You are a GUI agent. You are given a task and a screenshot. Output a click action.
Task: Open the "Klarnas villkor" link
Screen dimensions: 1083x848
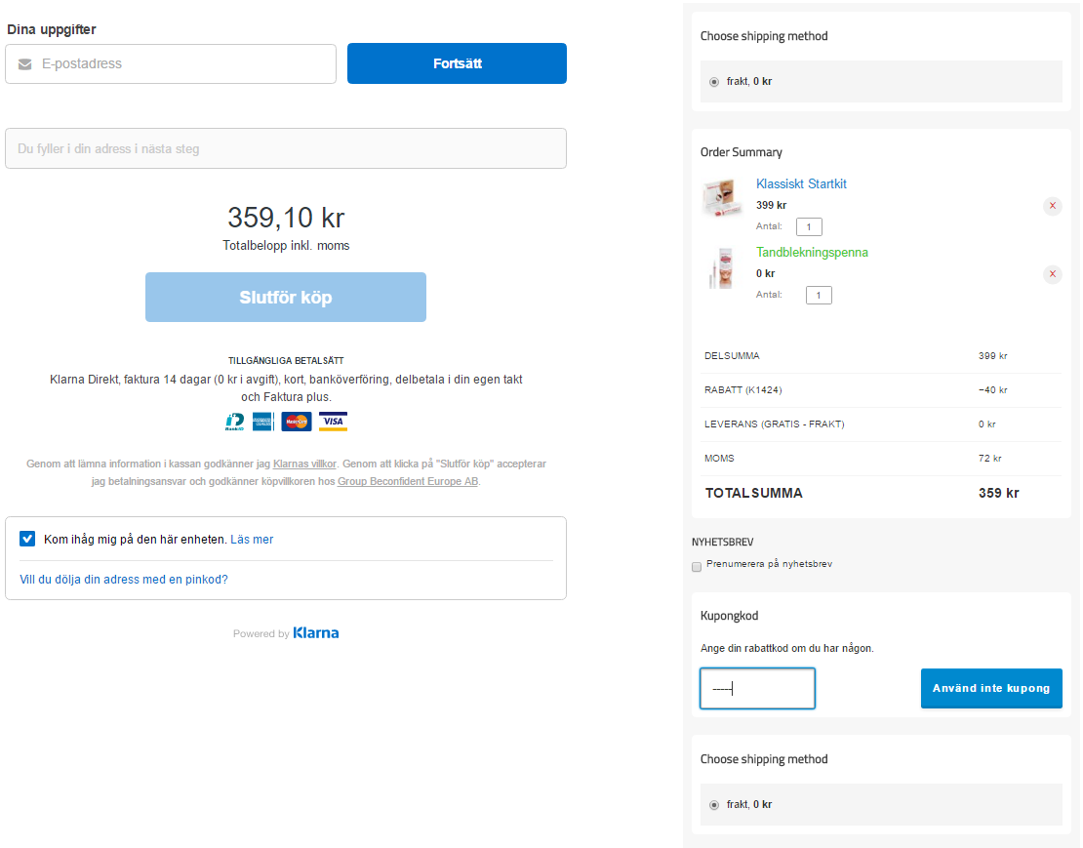point(304,464)
